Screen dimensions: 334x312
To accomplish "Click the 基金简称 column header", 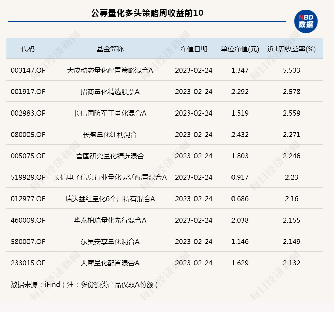I will [110, 49].
